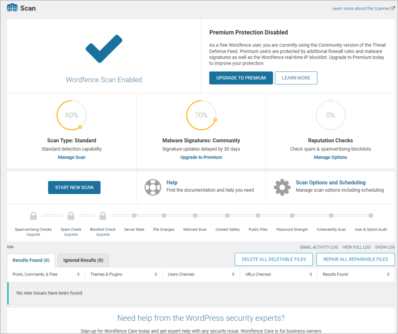Viewport: 398px width, 334px height.
Task: Click Upgrade under Blocklist Check
Action: [103, 234]
